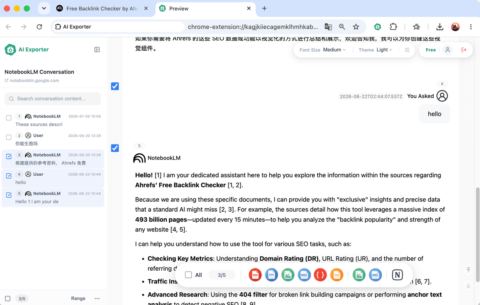Open Chrome profile avatar
The width and height of the screenshot is (480, 305).
click(x=455, y=27)
